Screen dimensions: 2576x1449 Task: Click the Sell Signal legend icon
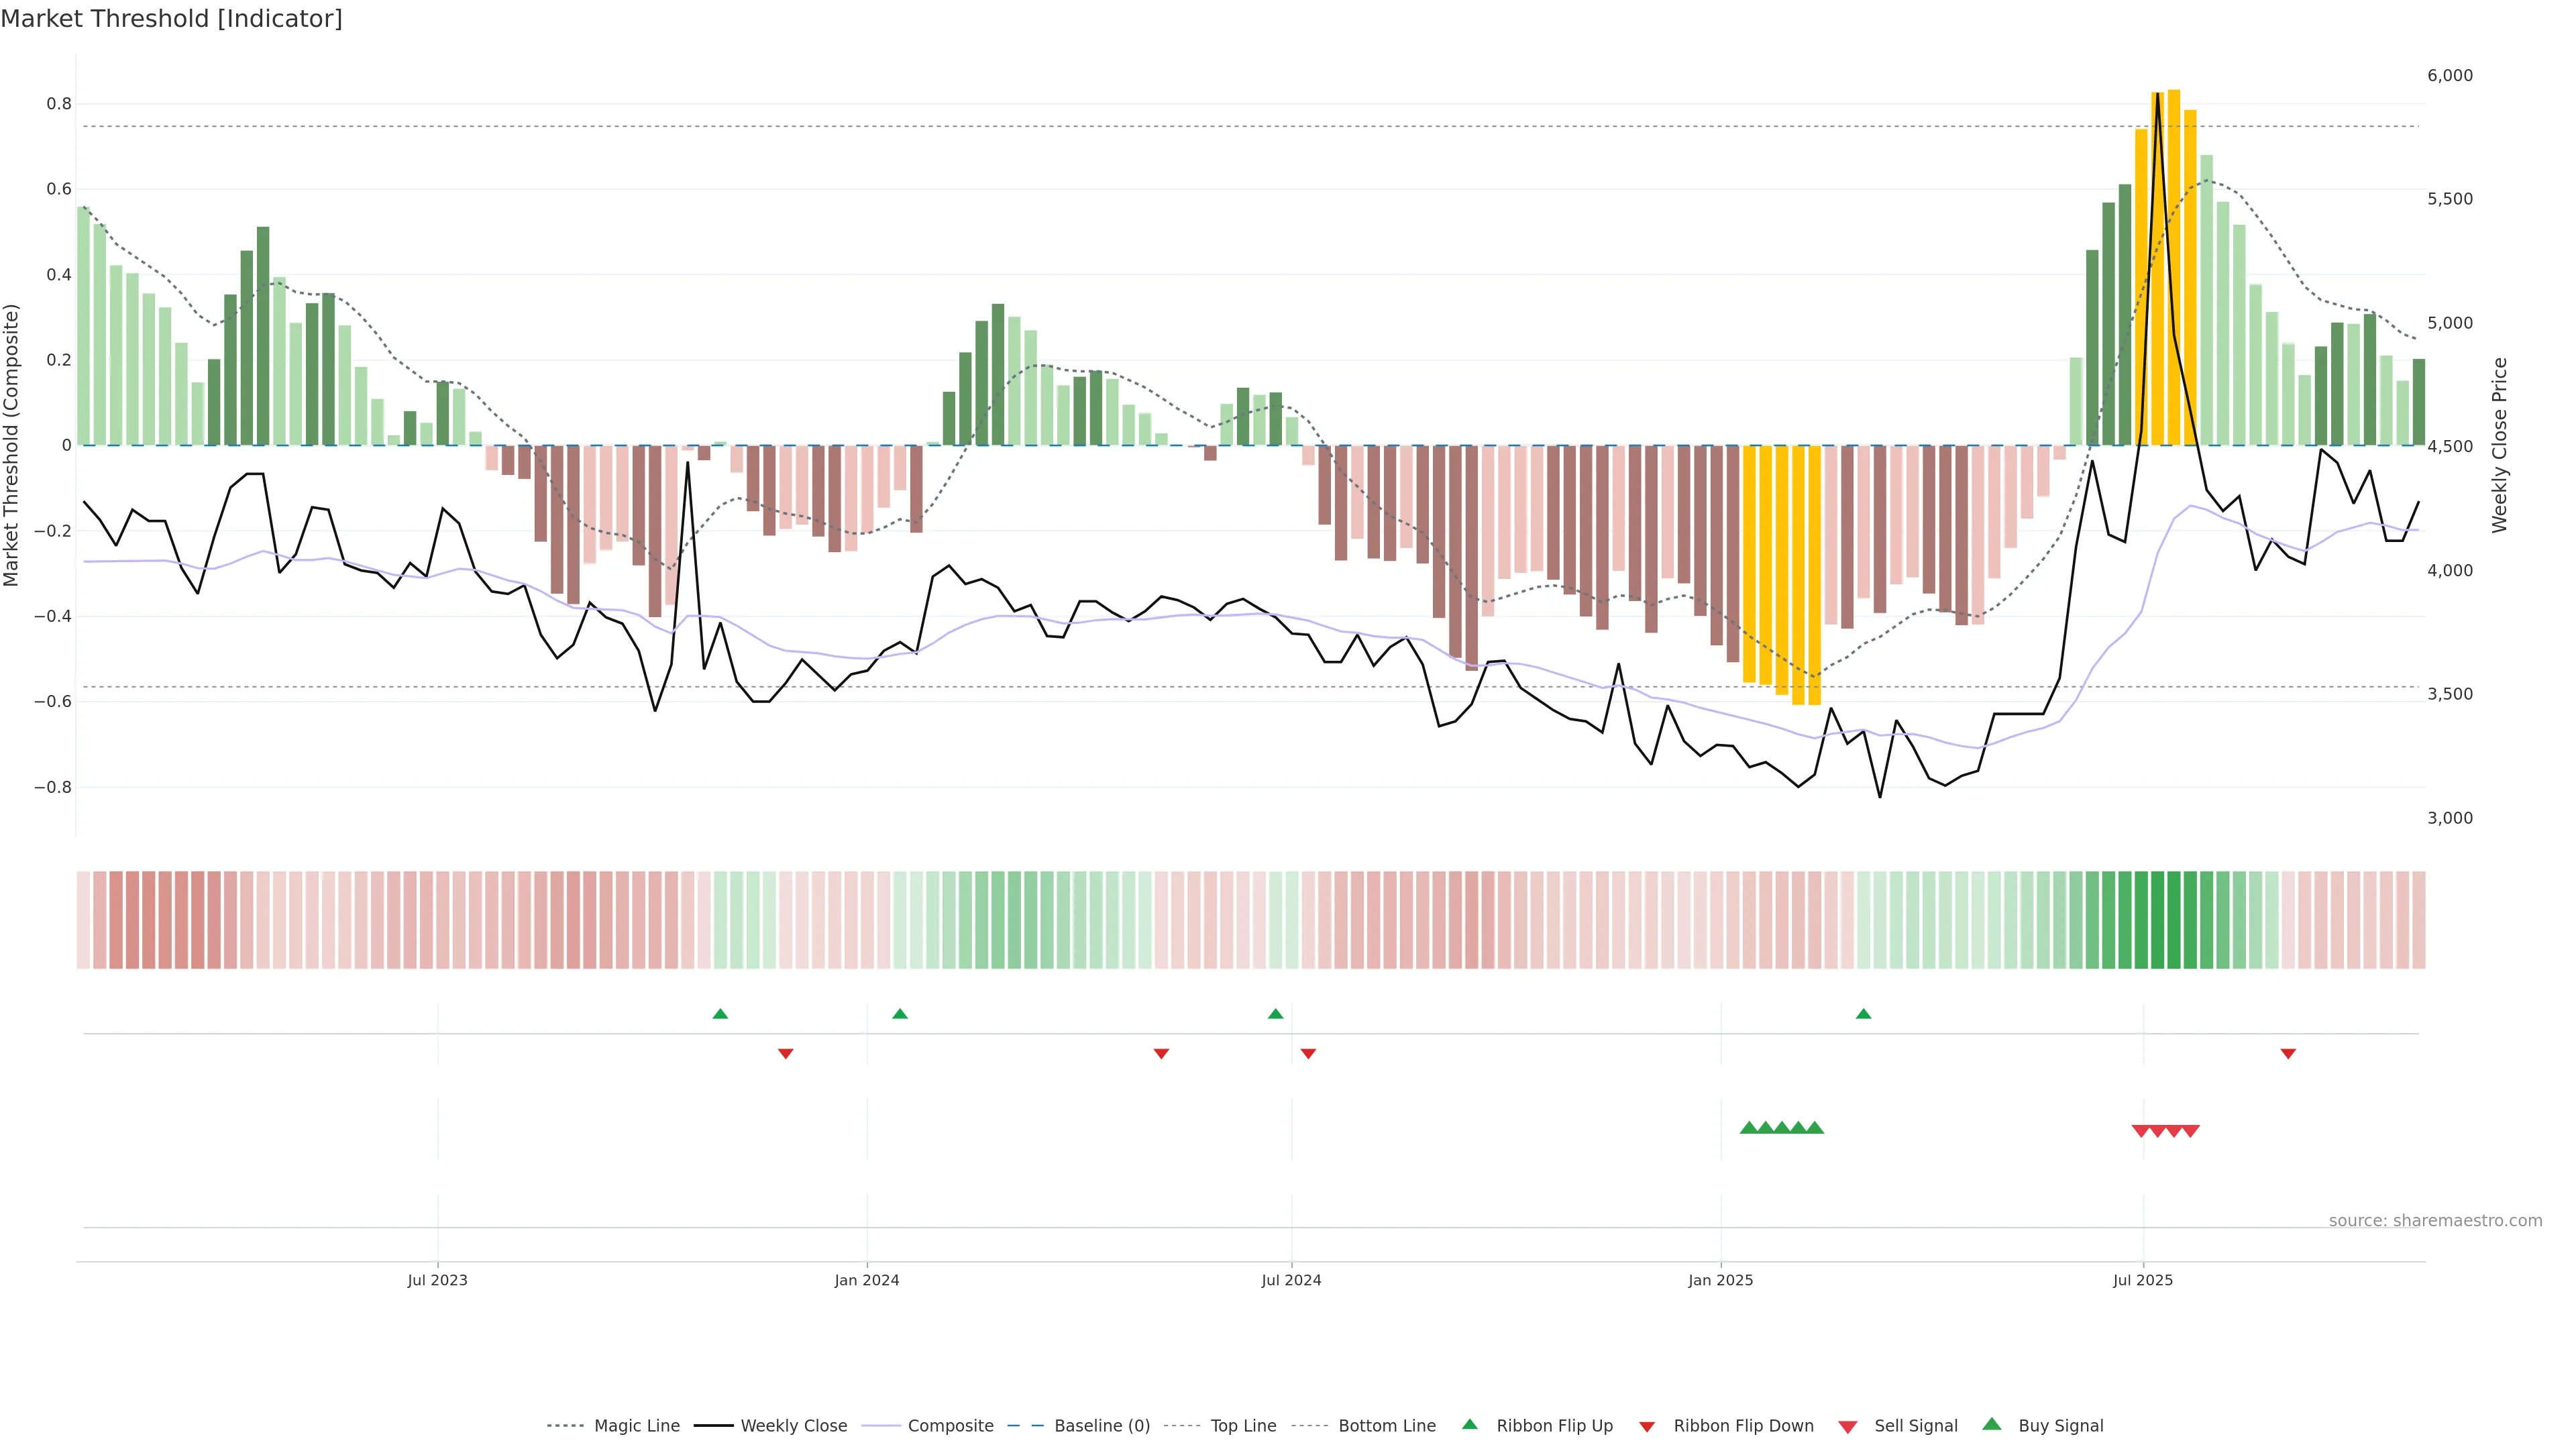[x=1848, y=1427]
